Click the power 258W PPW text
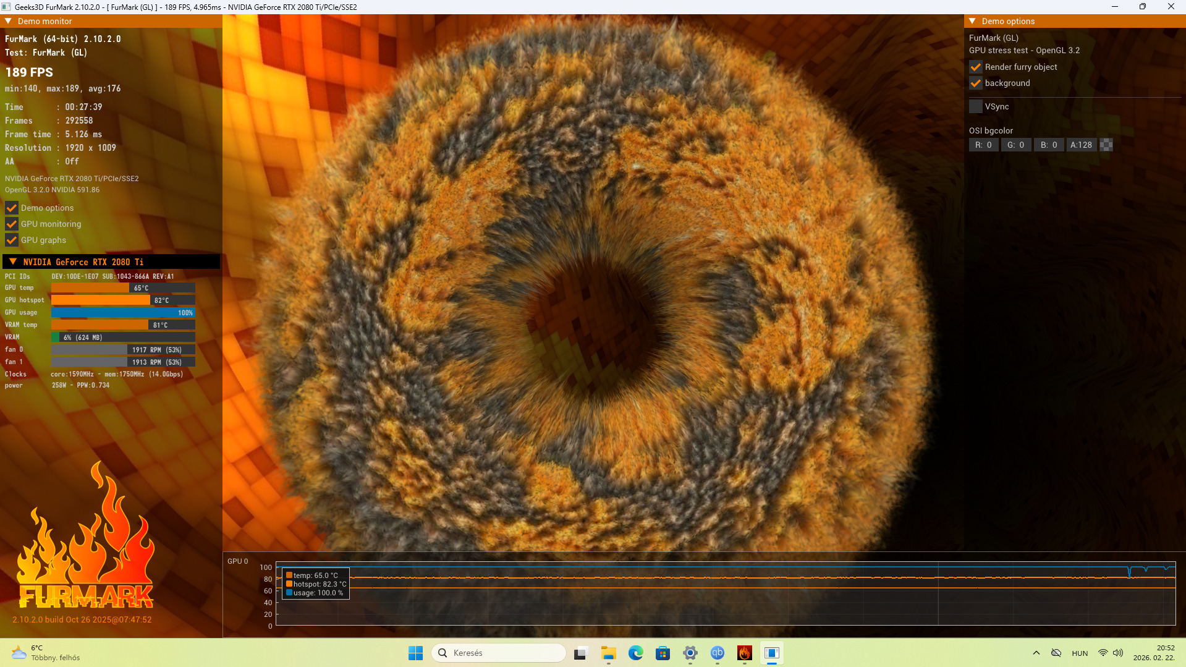 tap(81, 385)
